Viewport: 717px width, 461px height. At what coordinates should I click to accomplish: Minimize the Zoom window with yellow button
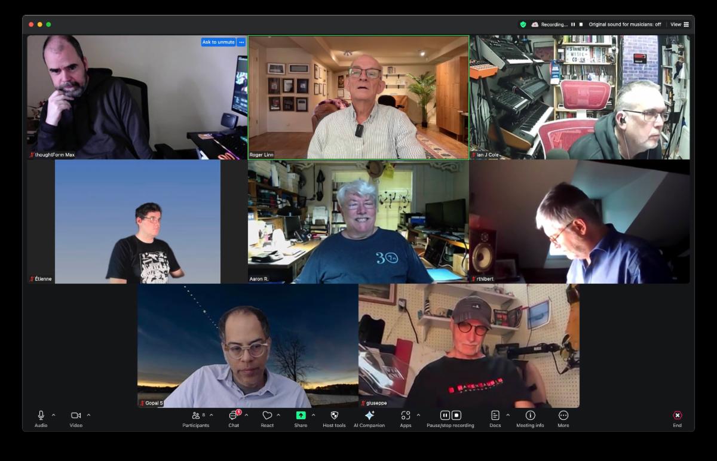[x=40, y=24]
